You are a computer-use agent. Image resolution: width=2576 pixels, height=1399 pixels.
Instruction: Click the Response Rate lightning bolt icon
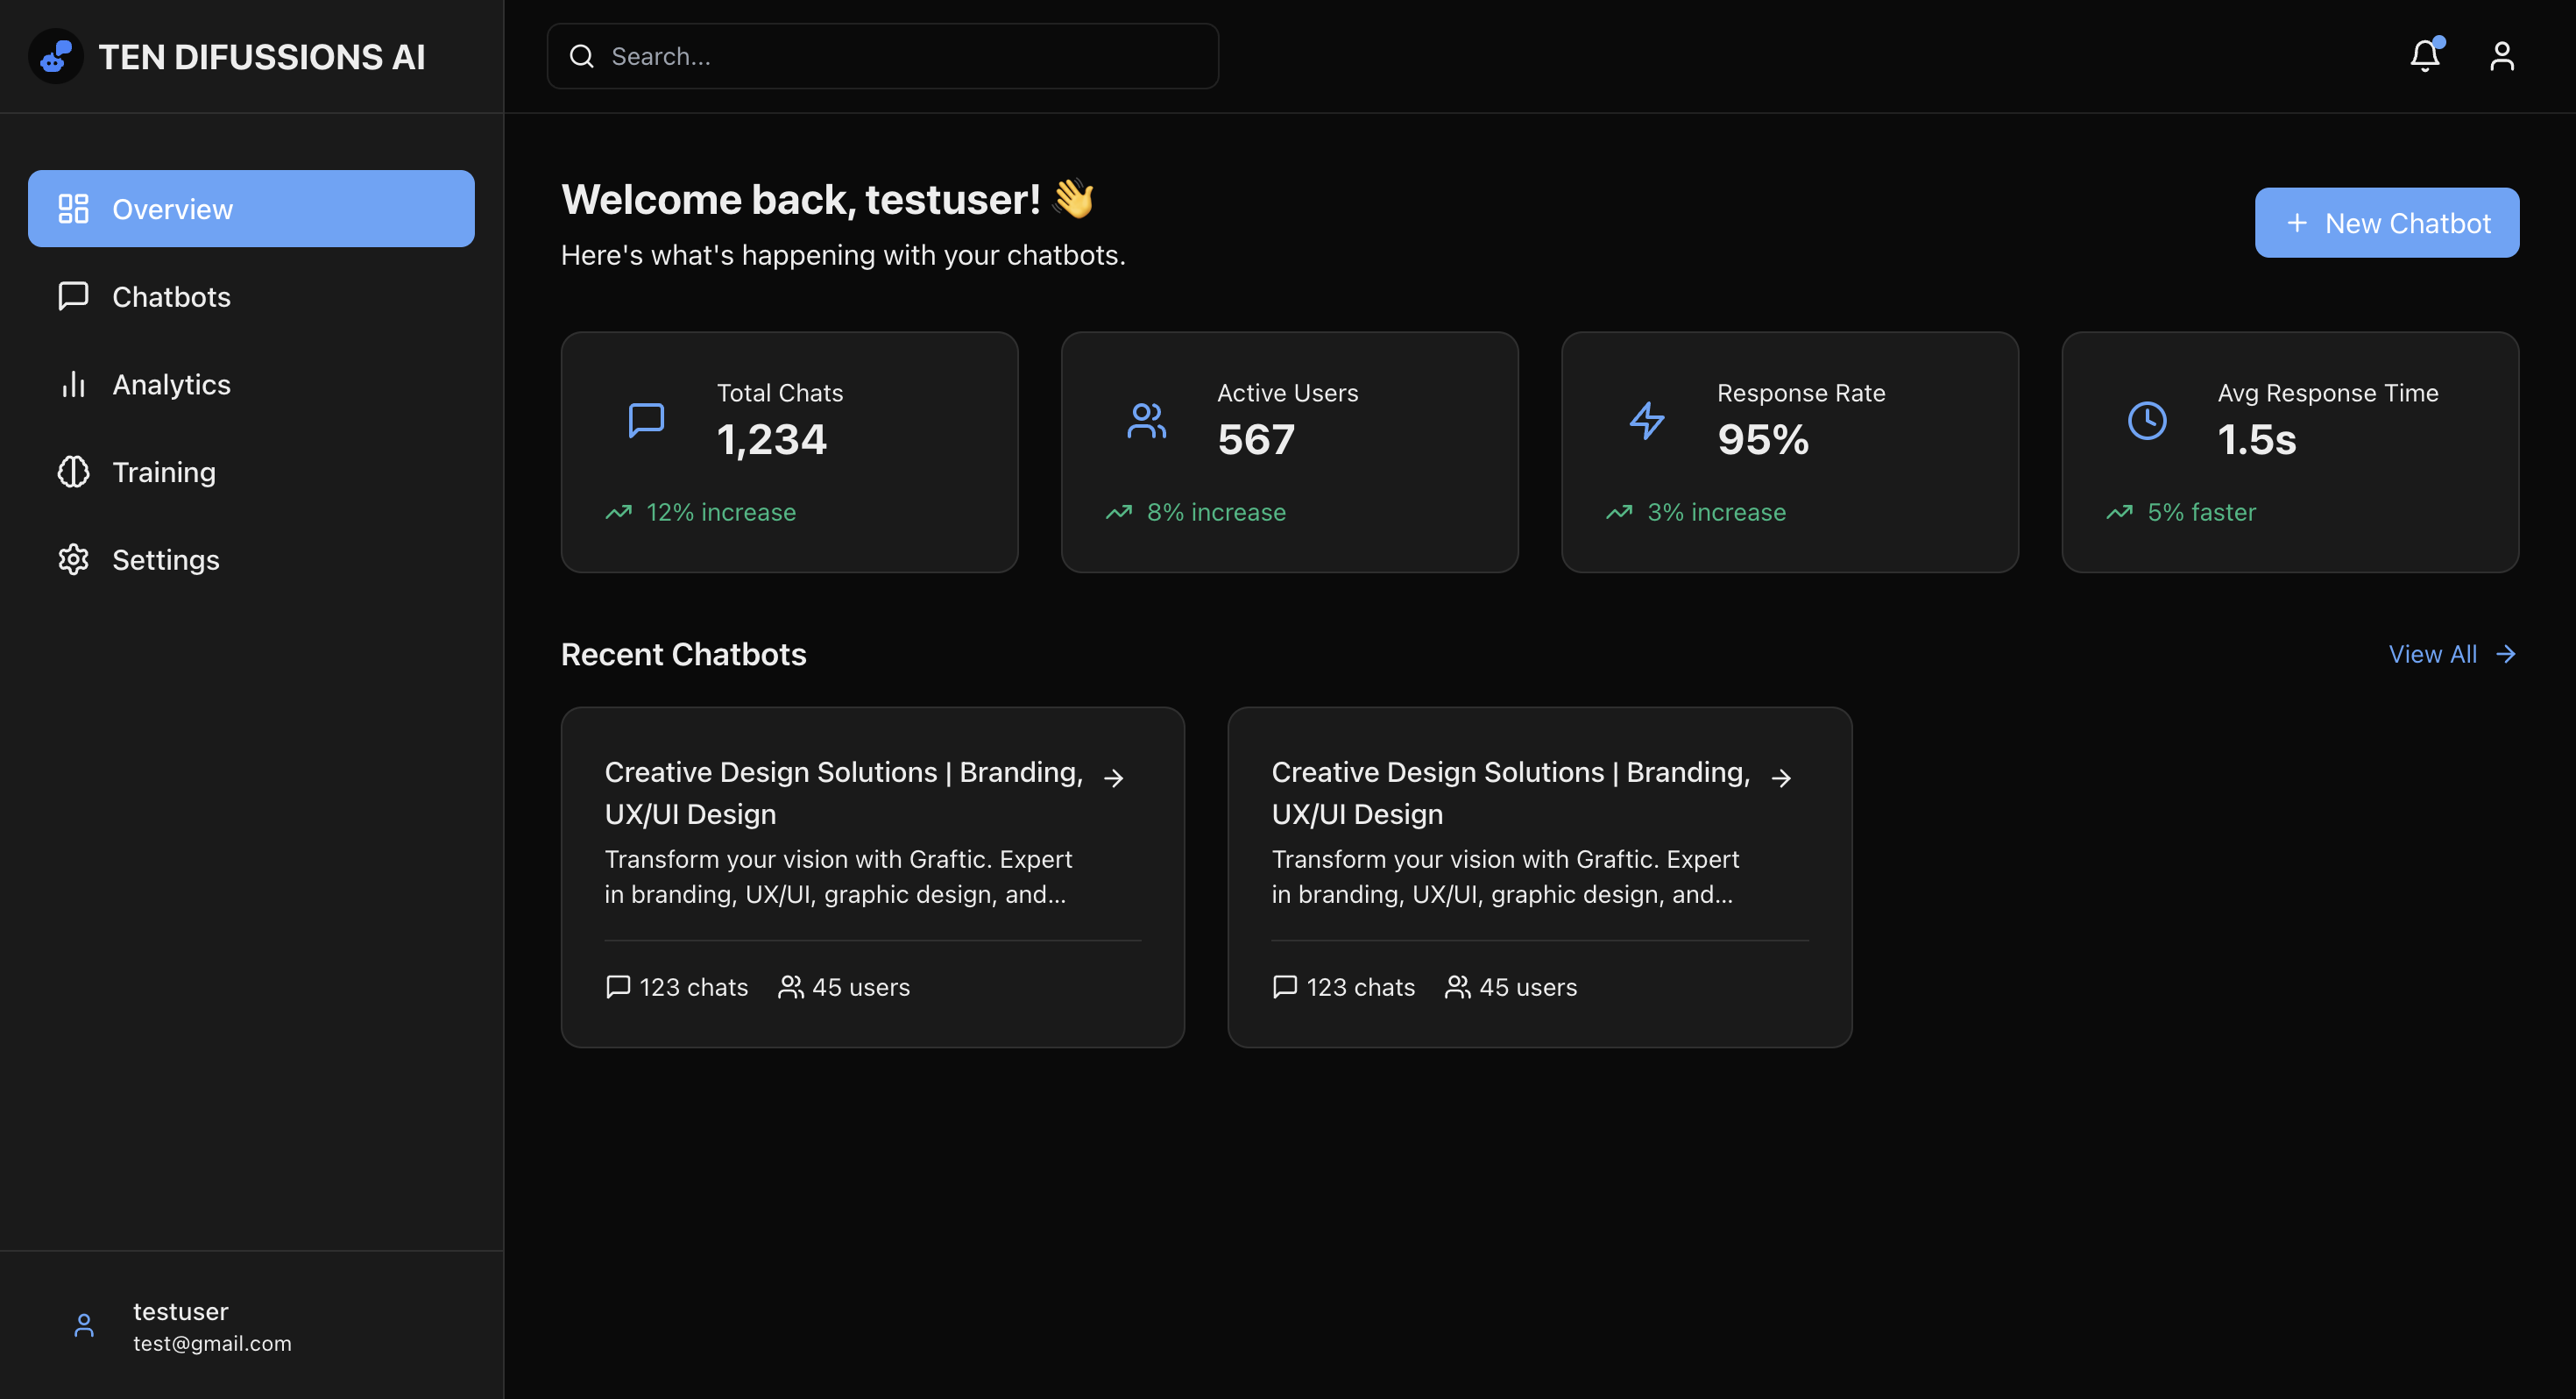point(1646,420)
